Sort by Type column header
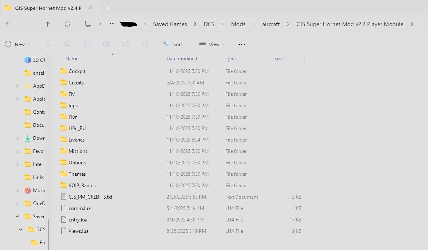The height and width of the screenshot is (250, 428). 230,59
